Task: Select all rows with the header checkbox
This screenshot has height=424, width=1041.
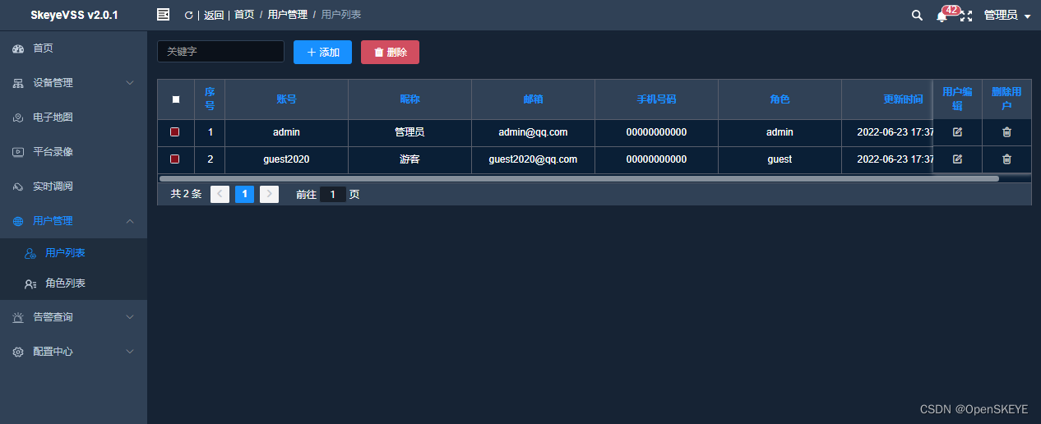Action: click(176, 99)
